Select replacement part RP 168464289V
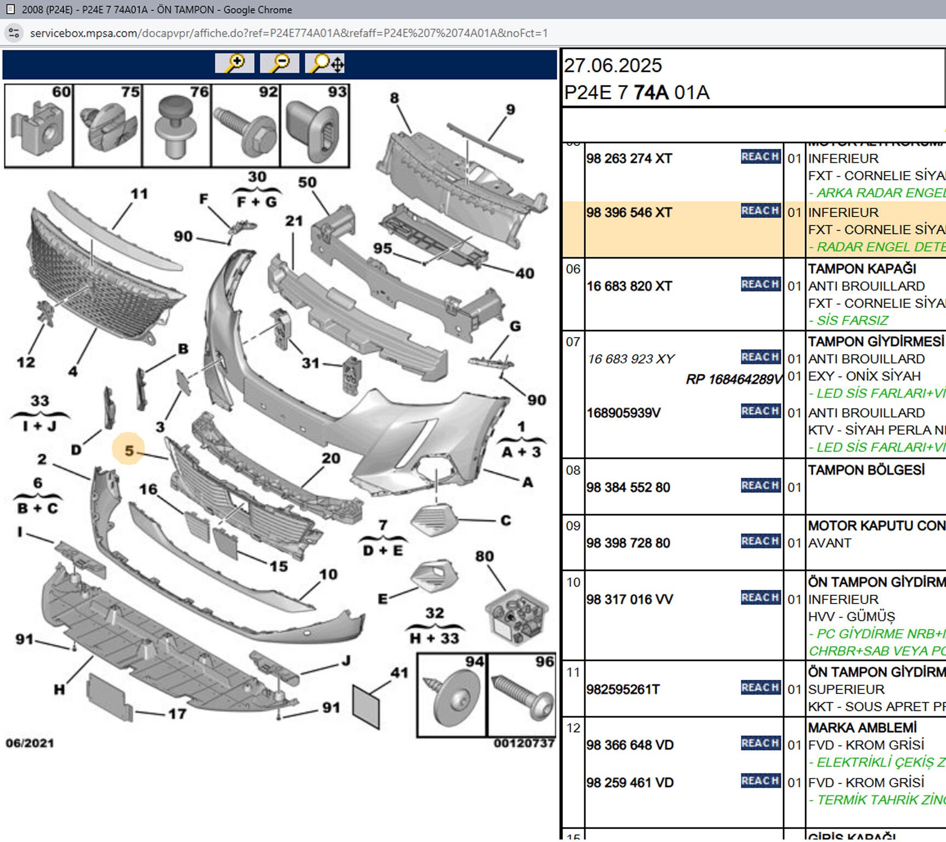Viewport: 946px width, 842px height. click(x=734, y=379)
